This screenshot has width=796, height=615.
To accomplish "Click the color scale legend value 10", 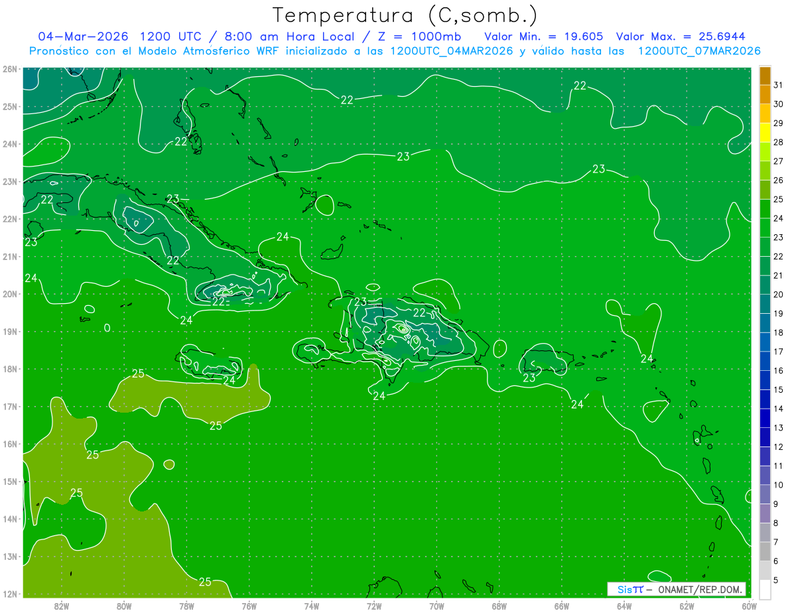I will pos(779,485).
